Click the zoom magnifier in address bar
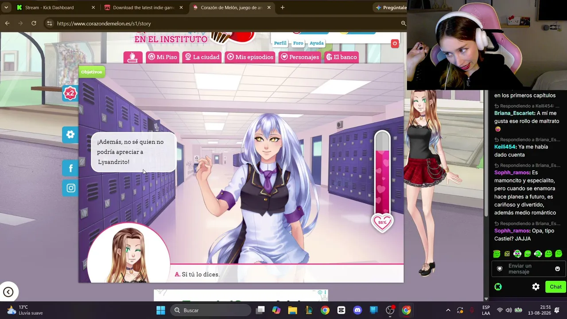 tap(404, 23)
